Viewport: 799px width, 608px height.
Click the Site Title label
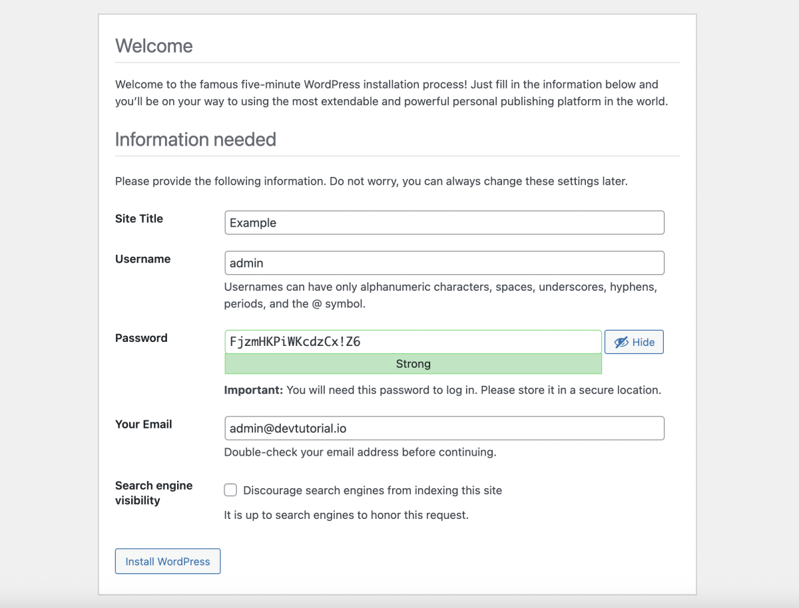tap(139, 219)
